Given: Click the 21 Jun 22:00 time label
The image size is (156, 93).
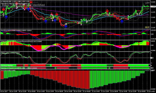Looking at the screenshot, I should coord(105,91).
